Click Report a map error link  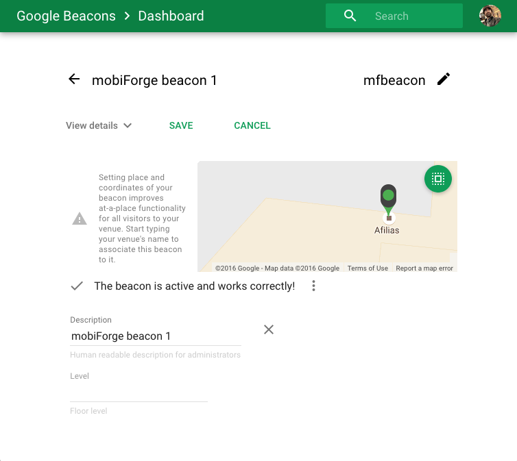tap(424, 268)
